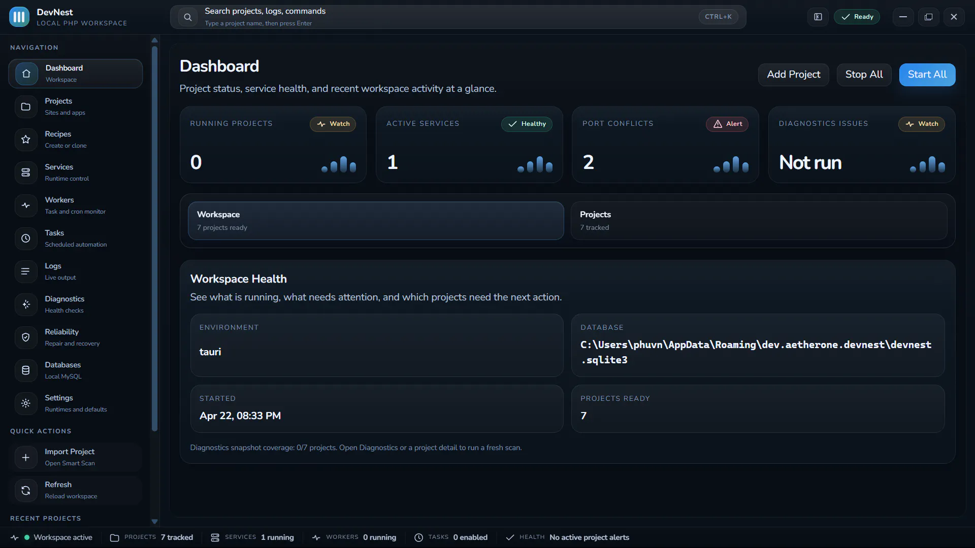975x548 pixels.
Task: Click '7 tracked' in status bar
Action: click(177, 537)
